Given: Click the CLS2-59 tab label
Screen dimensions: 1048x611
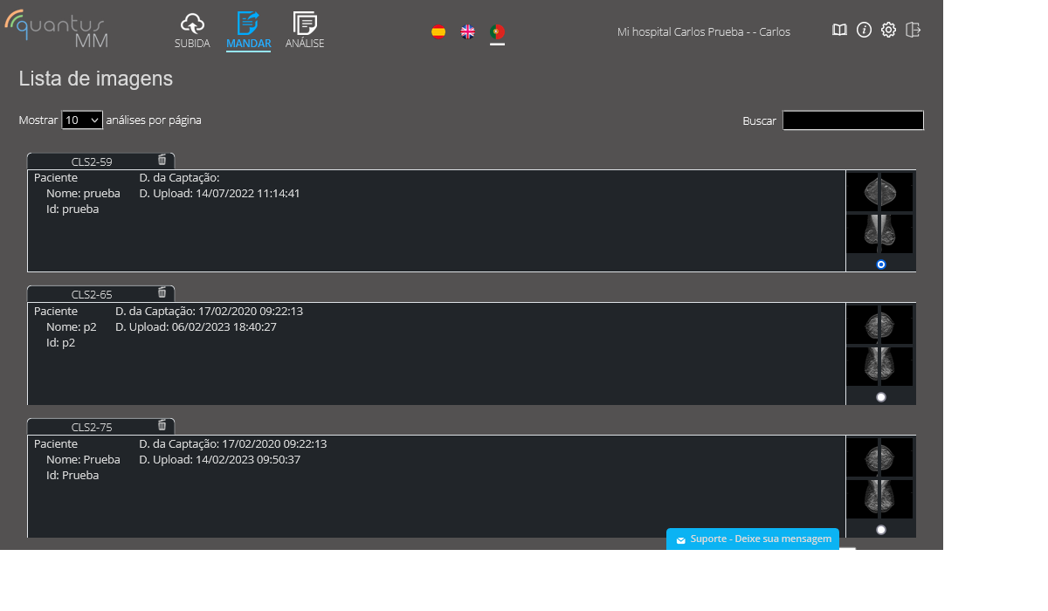Looking at the screenshot, I should pos(92,161).
